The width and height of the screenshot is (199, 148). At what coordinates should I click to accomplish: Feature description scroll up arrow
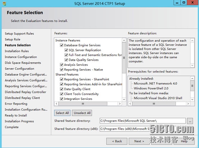pyautogui.click(x=192, y=41)
